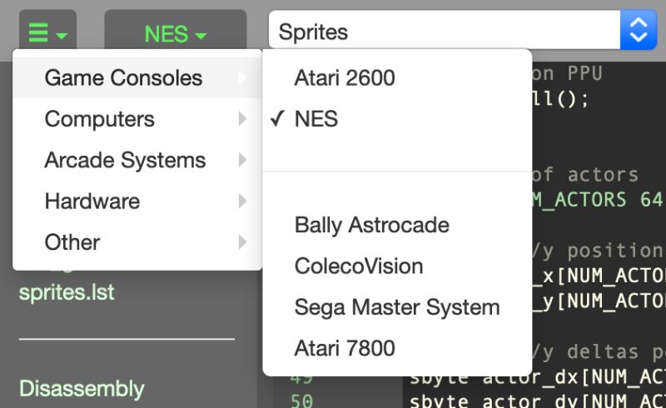666x408 pixels.
Task: Click the blue up-down stepper arrows
Action: coord(639,30)
